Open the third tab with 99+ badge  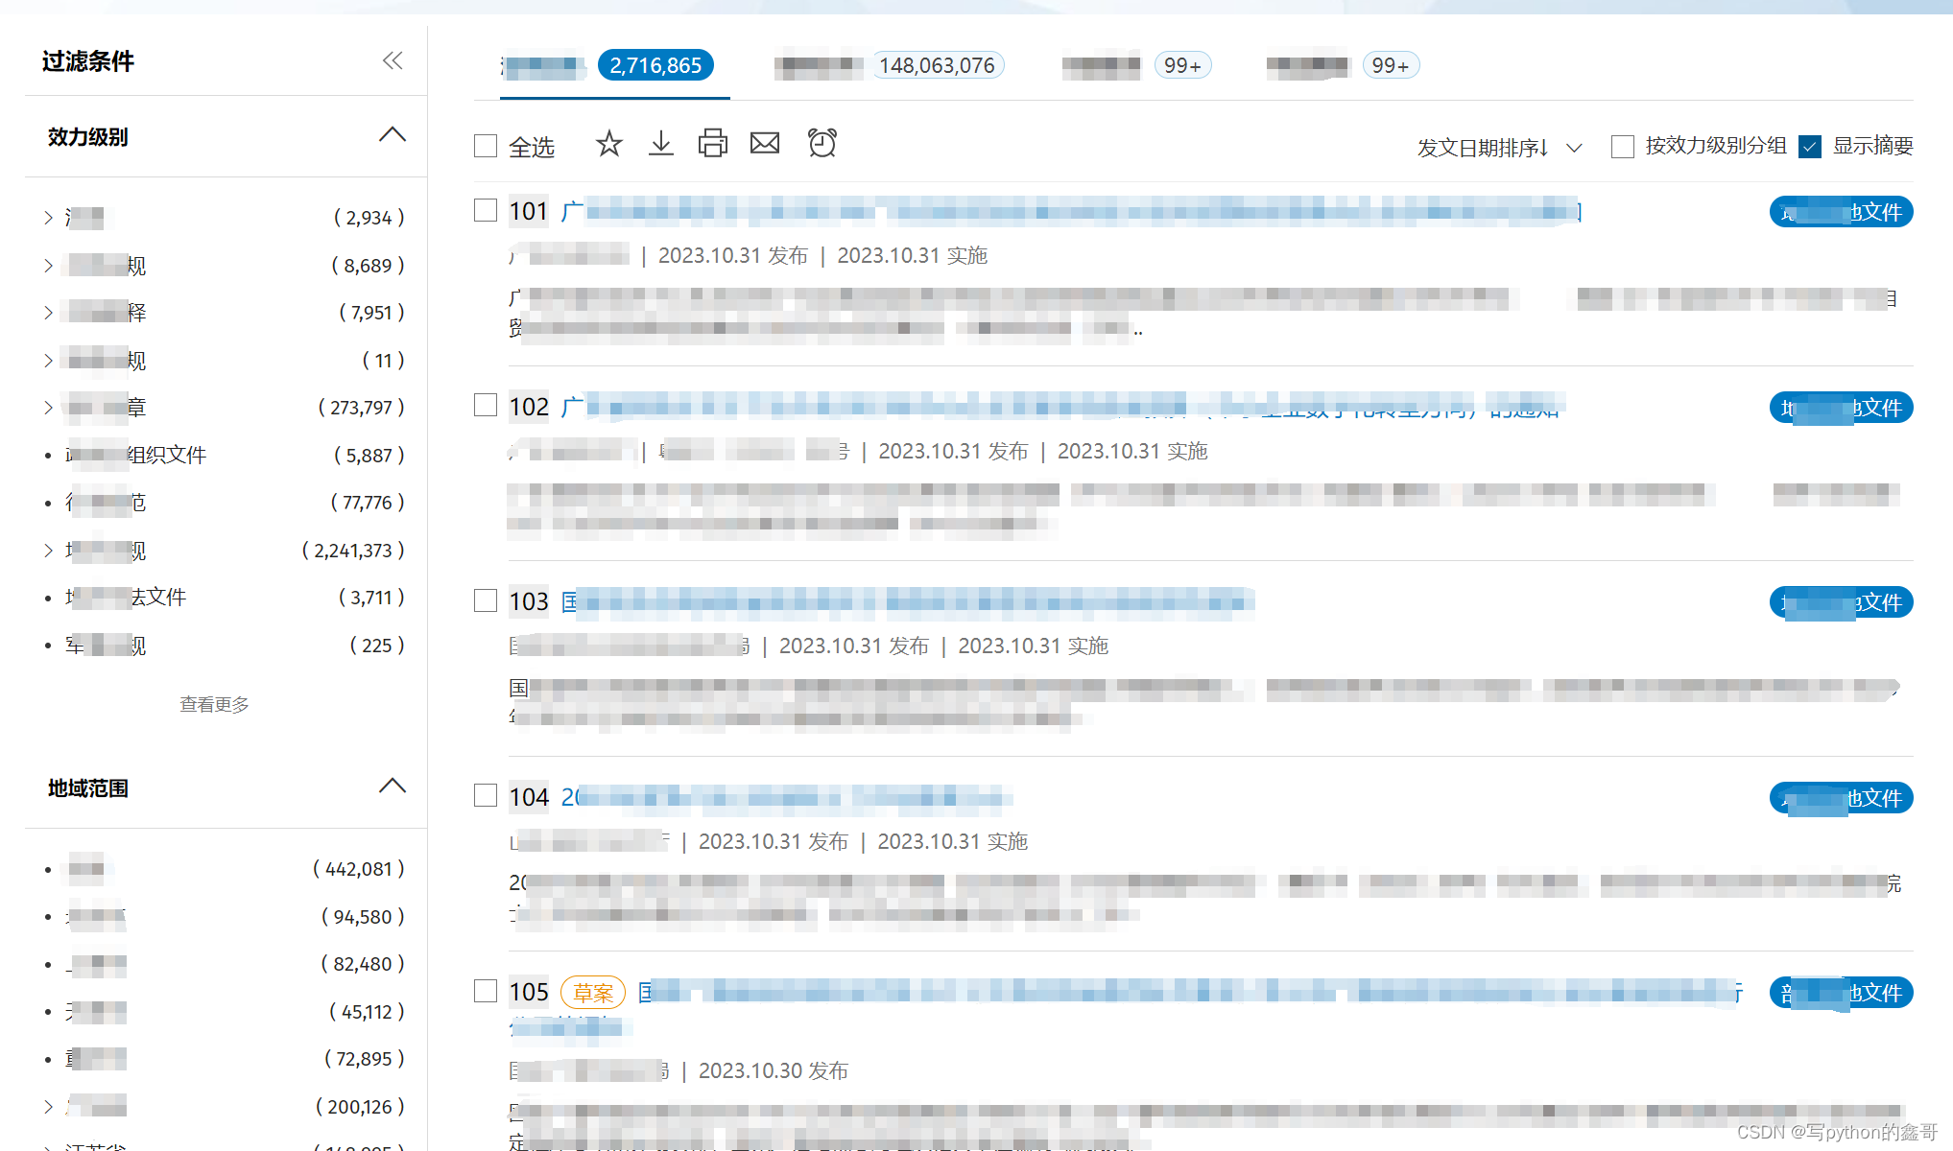coord(1136,65)
